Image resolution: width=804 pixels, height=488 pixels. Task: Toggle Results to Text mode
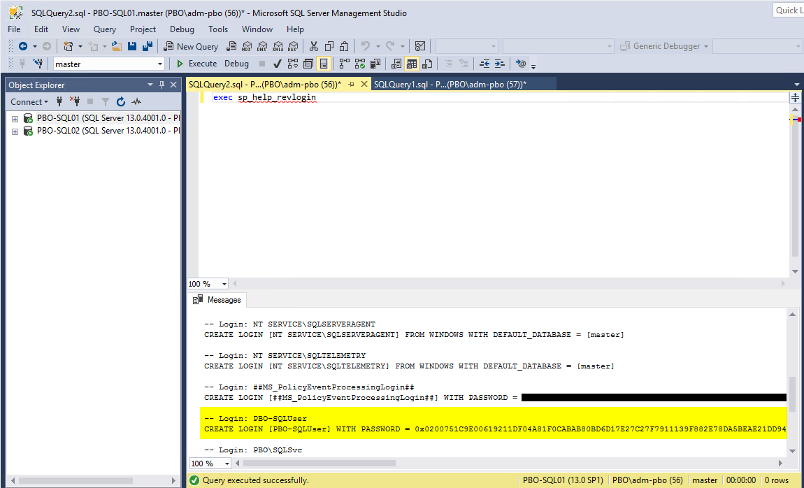pyautogui.click(x=396, y=64)
